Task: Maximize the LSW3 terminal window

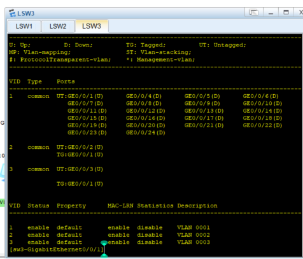Action: 286,12
